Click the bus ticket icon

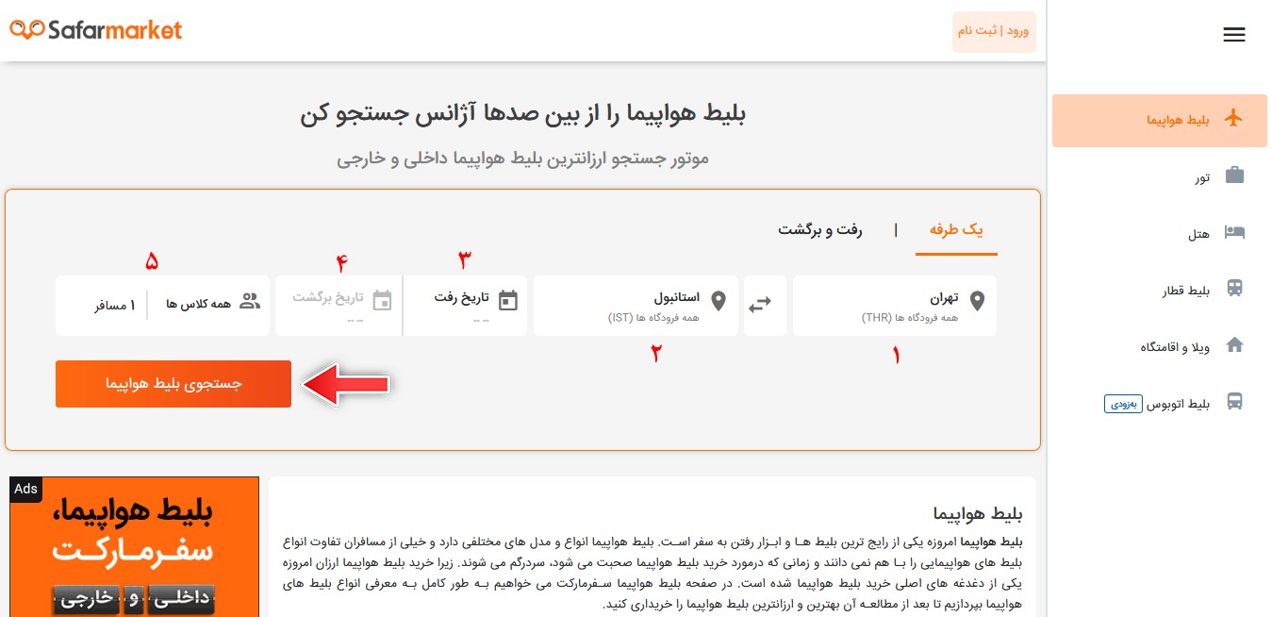[x=1234, y=402]
